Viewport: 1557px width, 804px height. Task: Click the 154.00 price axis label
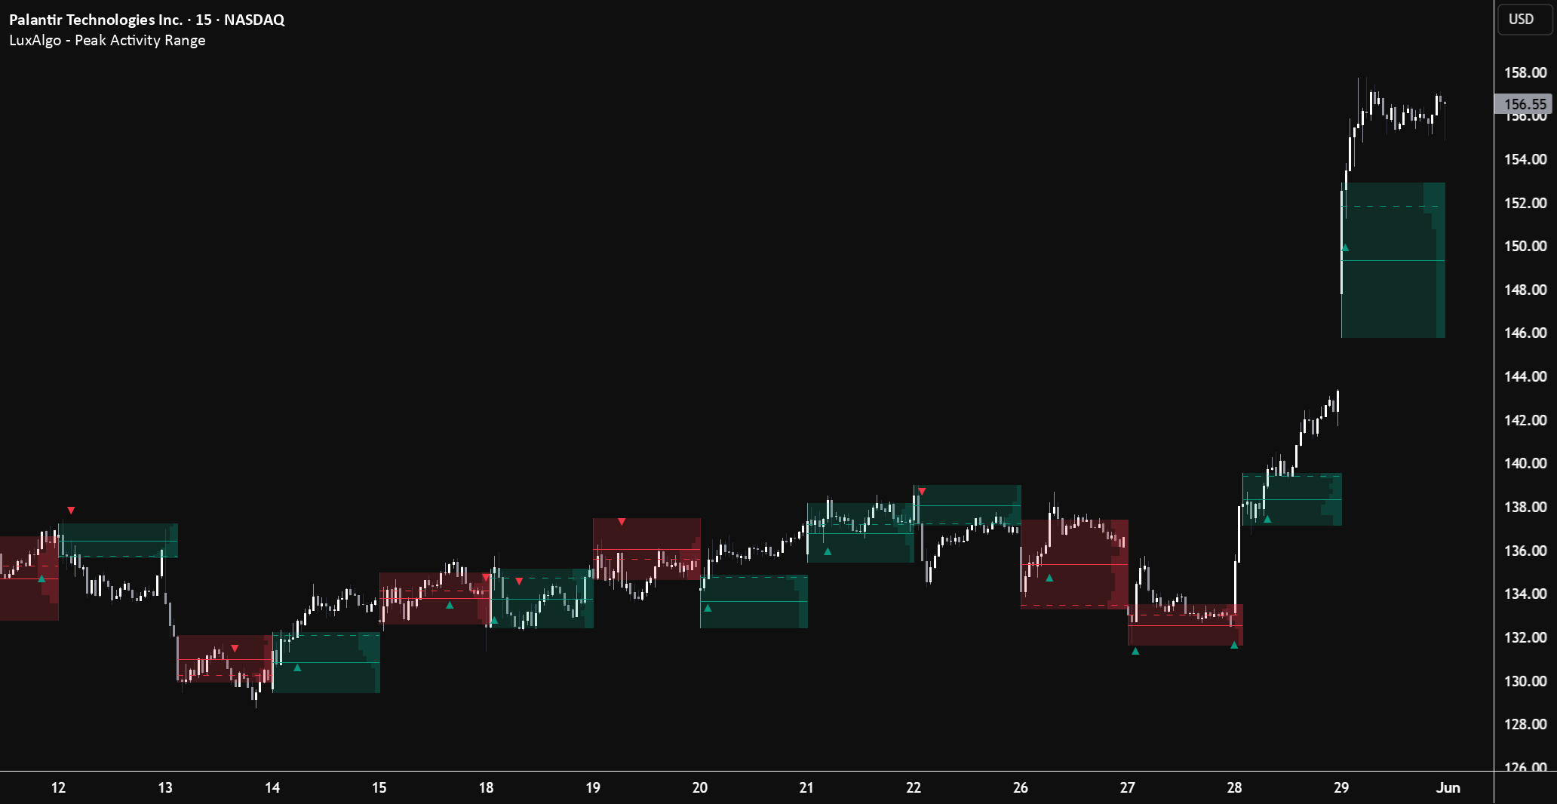[1525, 159]
